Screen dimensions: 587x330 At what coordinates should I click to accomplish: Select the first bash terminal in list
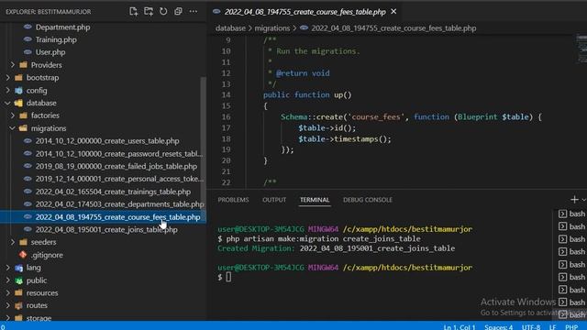(571, 214)
